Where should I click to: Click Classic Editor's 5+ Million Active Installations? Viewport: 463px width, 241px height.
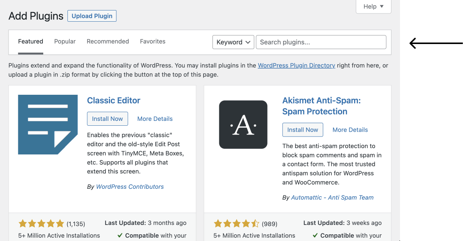click(59, 235)
